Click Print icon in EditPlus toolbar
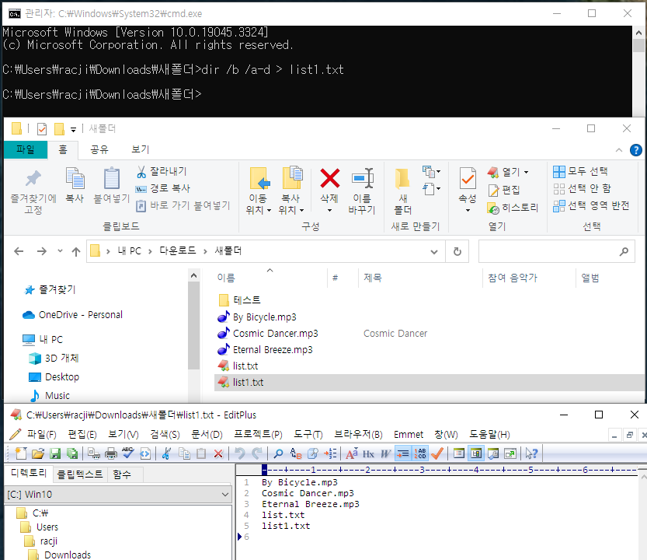This screenshot has width=647, height=560. [x=111, y=453]
